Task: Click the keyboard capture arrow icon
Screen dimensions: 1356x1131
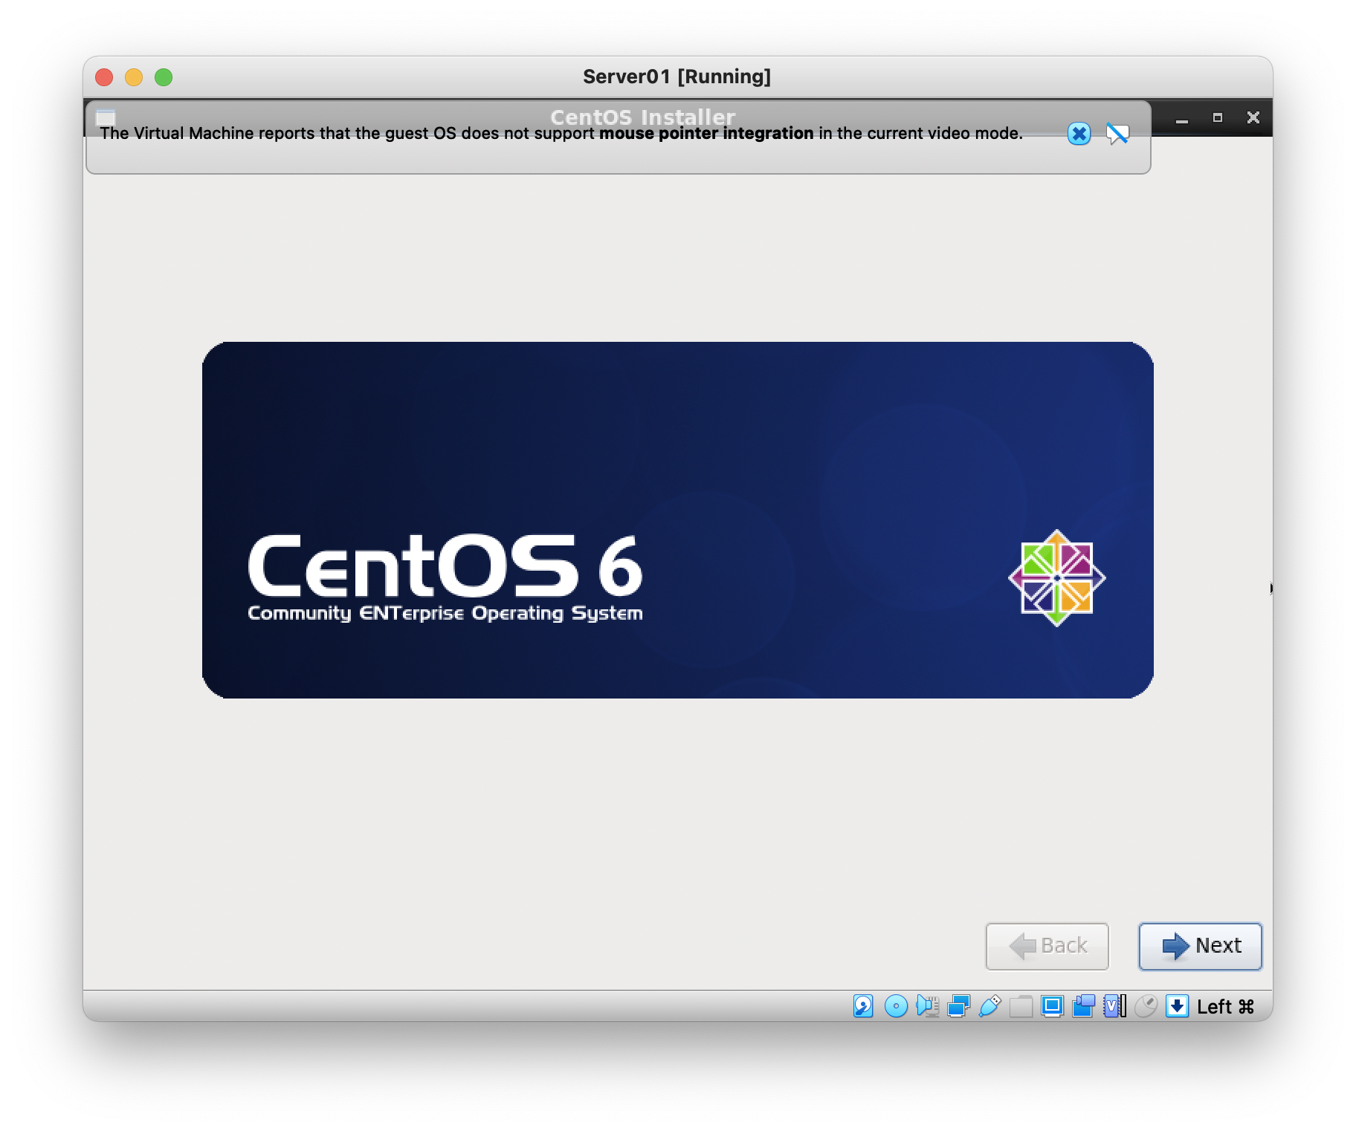Action: [1177, 1006]
